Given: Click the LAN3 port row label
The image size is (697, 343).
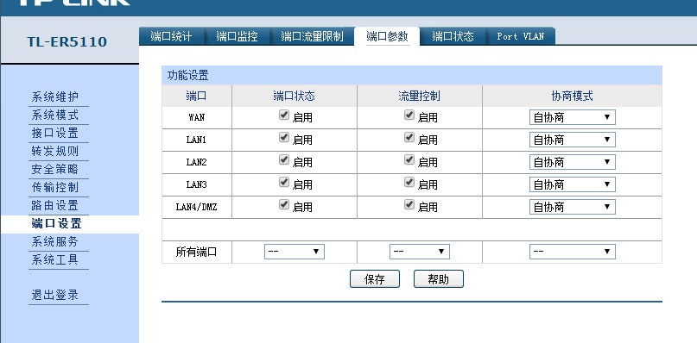Looking at the screenshot, I should pyautogui.click(x=196, y=184).
